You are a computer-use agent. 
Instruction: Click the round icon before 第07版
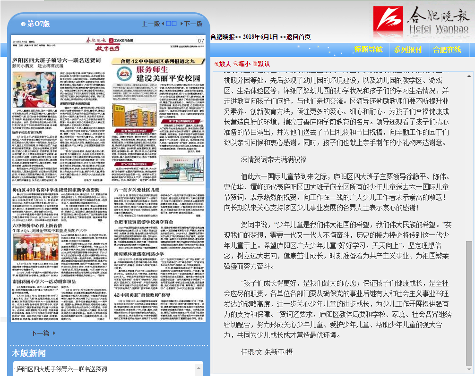(x=23, y=24)
